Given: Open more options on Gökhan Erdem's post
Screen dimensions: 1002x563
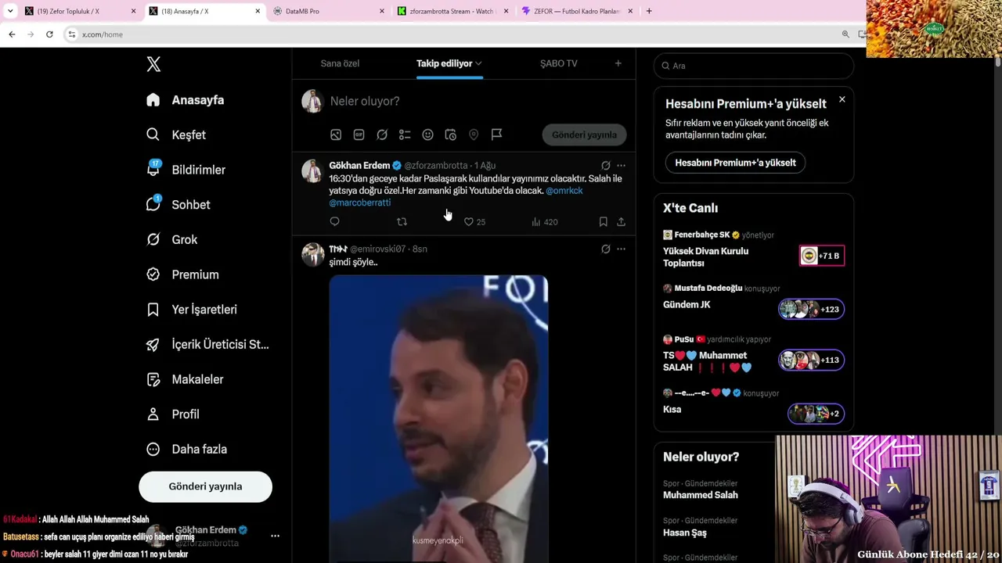Looking at the screenshot, I should pyautogui.click(x=621, y=166).
